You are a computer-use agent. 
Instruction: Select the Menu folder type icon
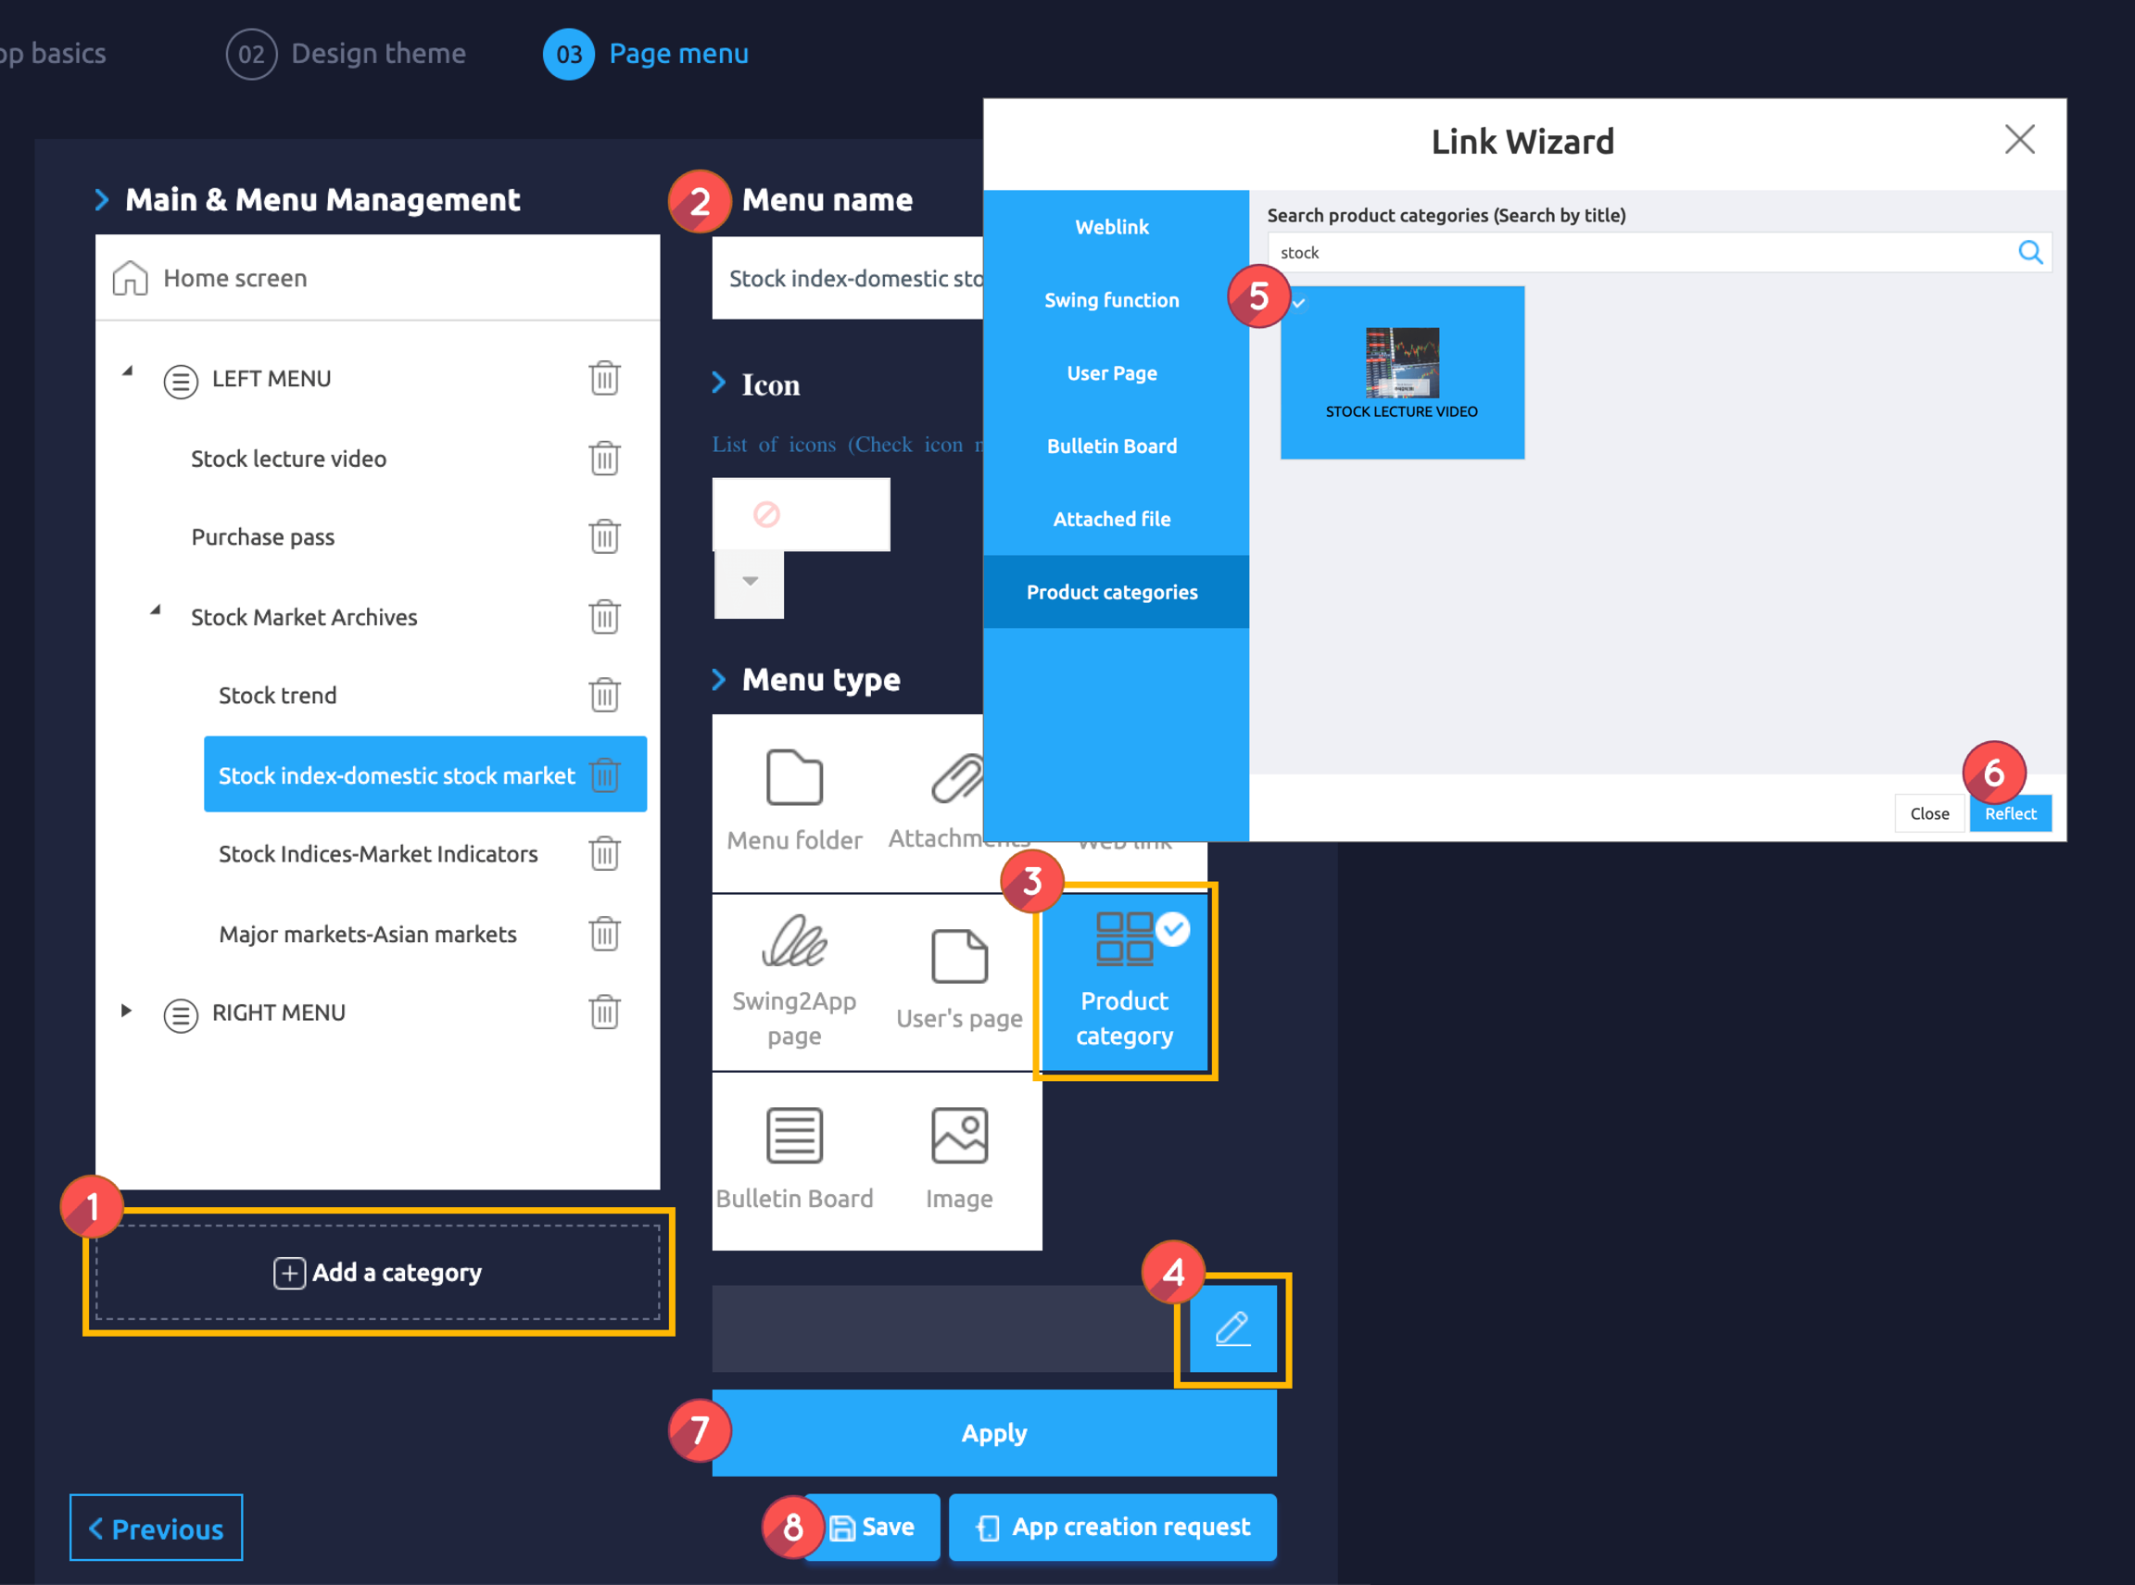[x=793, y=779]
